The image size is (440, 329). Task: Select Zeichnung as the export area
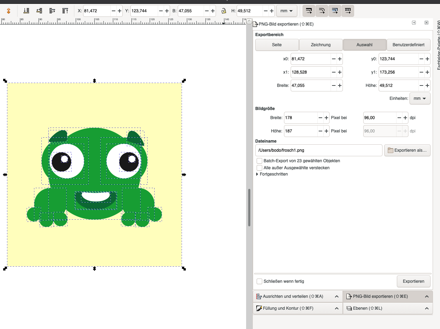pos(320,45)
